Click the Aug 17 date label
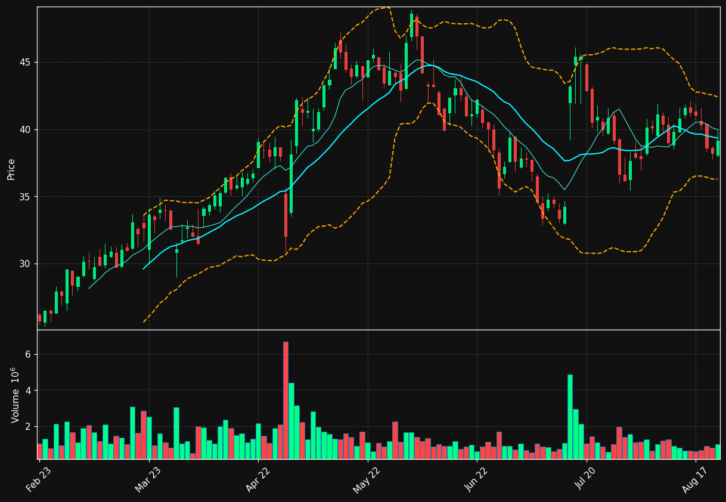The height and width of the screenshot is (502, 726). [x=694, y=481]
